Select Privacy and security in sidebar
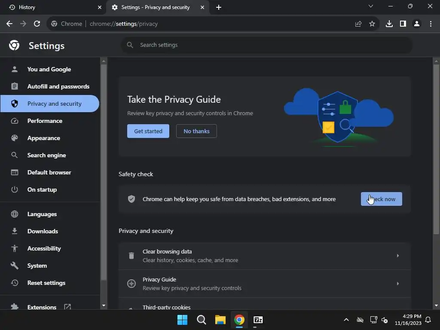Image resolution: width=440 pixels, height=330 pixels. point(50,104)
